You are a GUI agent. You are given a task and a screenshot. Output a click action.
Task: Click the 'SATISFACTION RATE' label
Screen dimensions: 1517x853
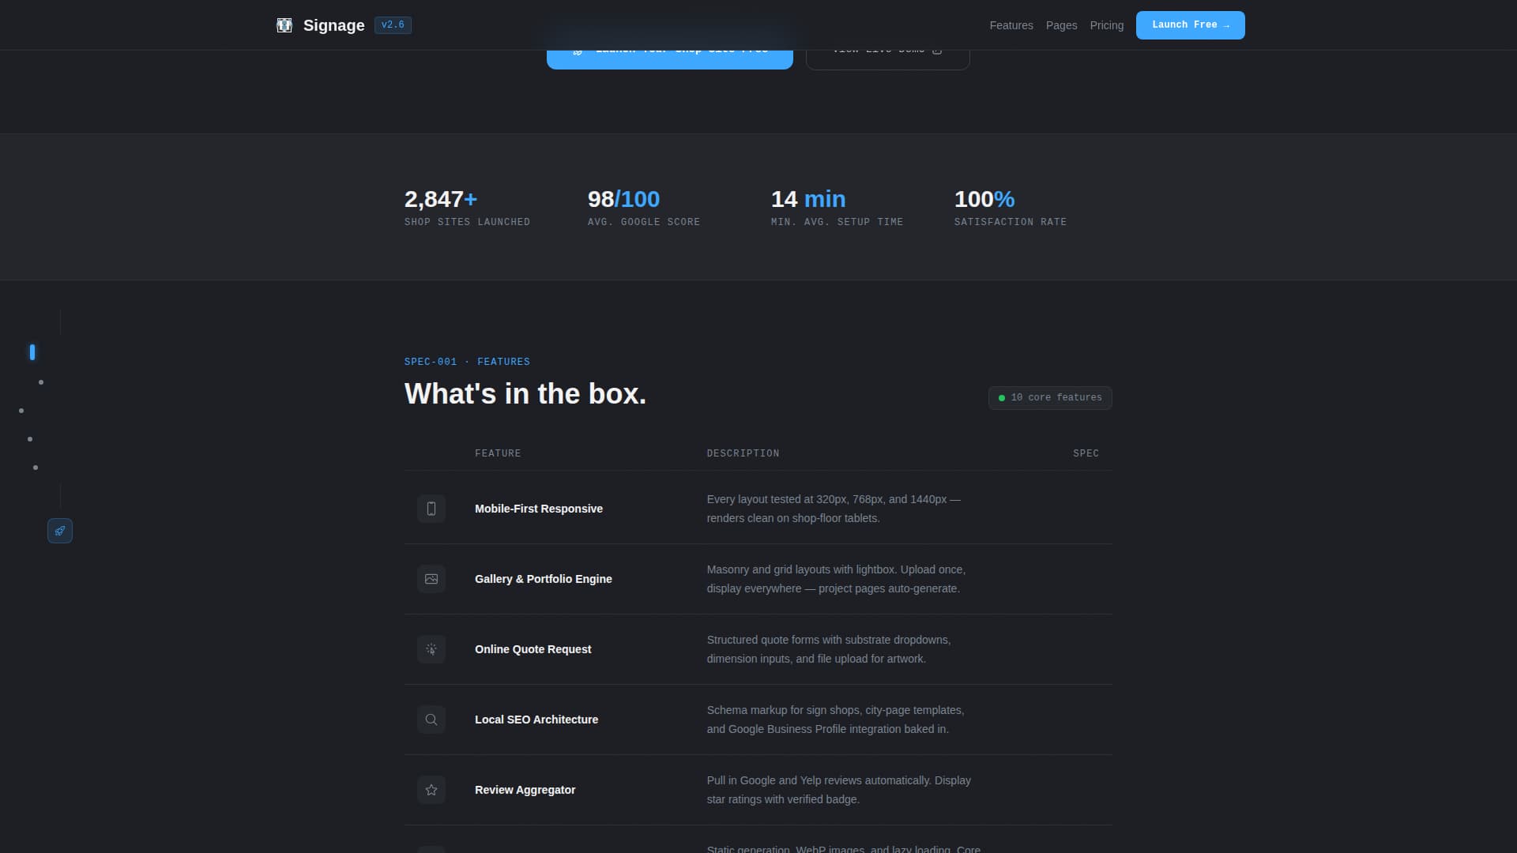(1011, 222)
